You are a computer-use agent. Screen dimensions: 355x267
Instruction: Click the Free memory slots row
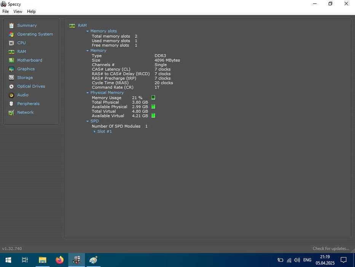click(114, 45)
